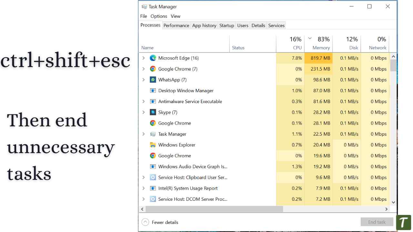Screen dimensions: 413x232
Task: Click the Skype process icon
Action: click(153, 112)
